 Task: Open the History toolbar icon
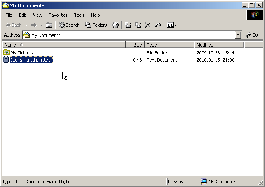click(x=115, y=25)
